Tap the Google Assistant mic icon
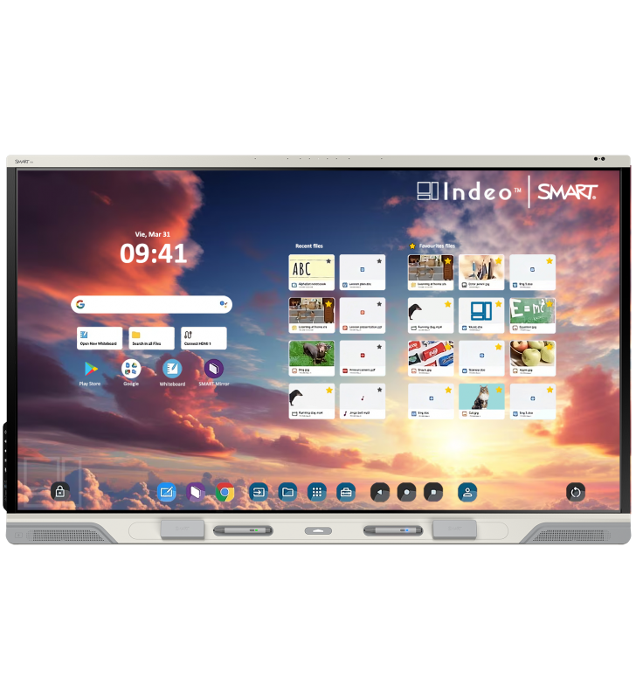This screenshot has height=699, width=636. 224,304
